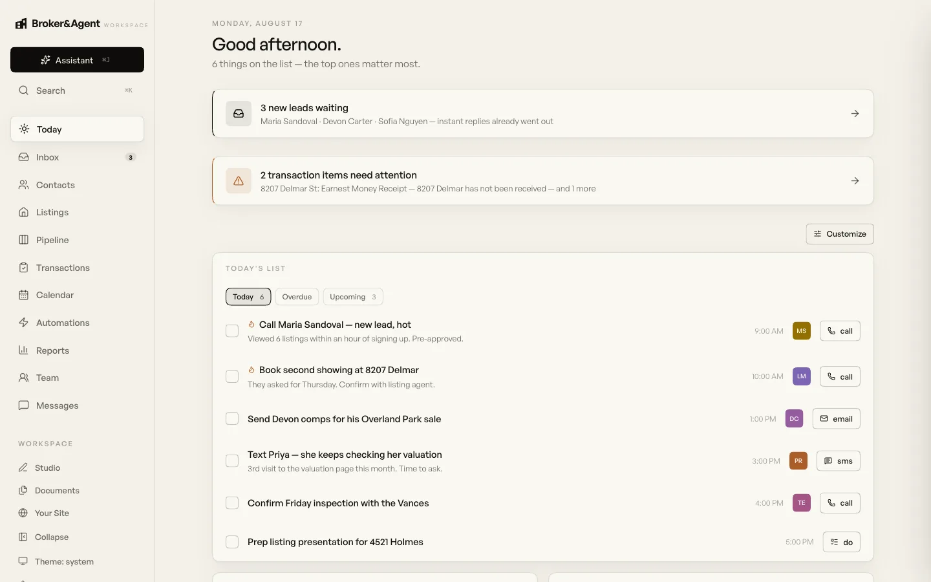931x582 pixels.
Task: Click do button for 4521 Holmes presentation
Action: [x=841, y=542]
